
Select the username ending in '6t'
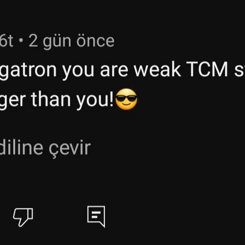click(x=7, y=41)
